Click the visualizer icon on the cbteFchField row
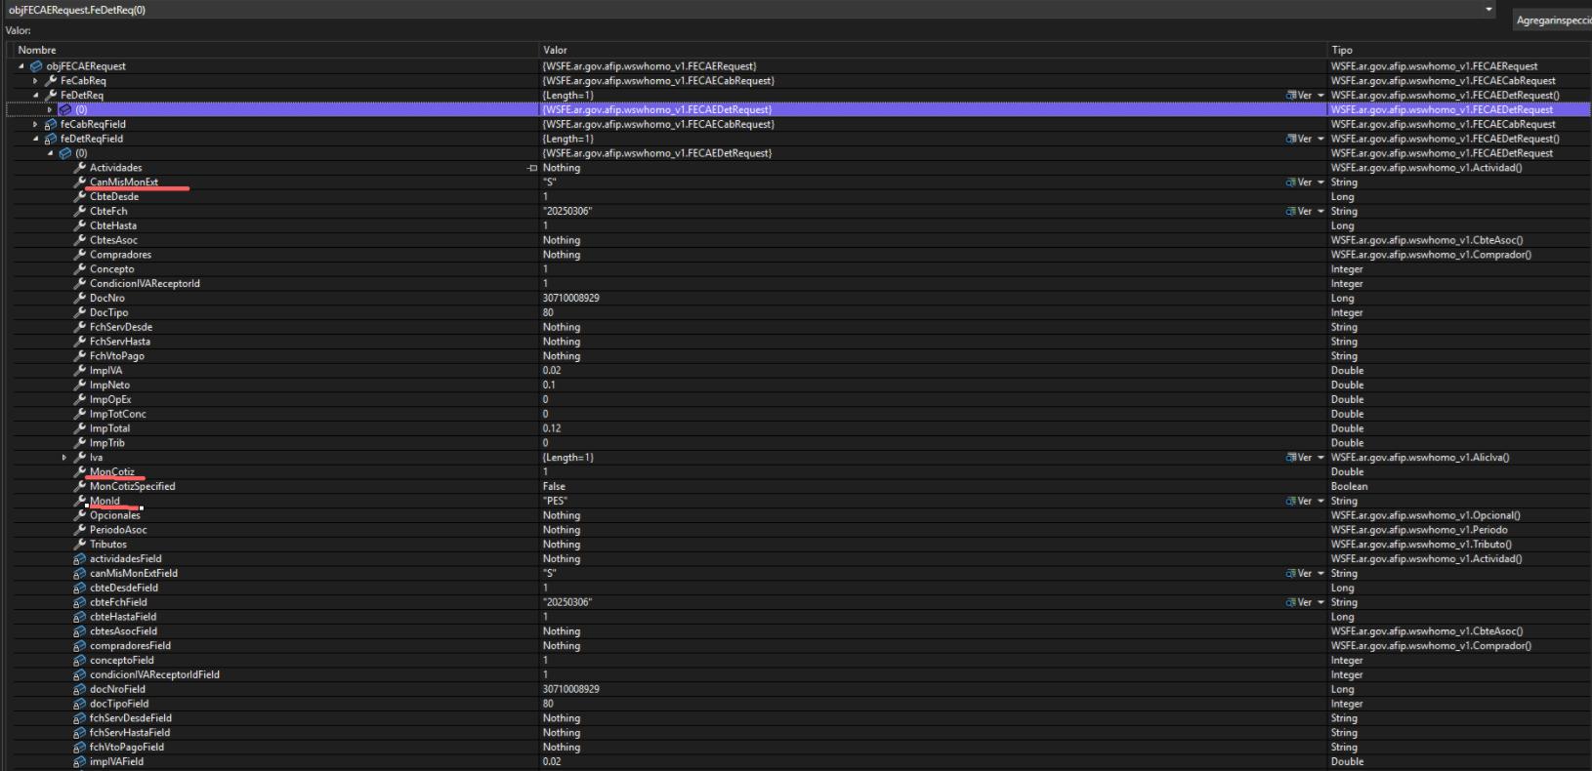 click(1290, 603)
